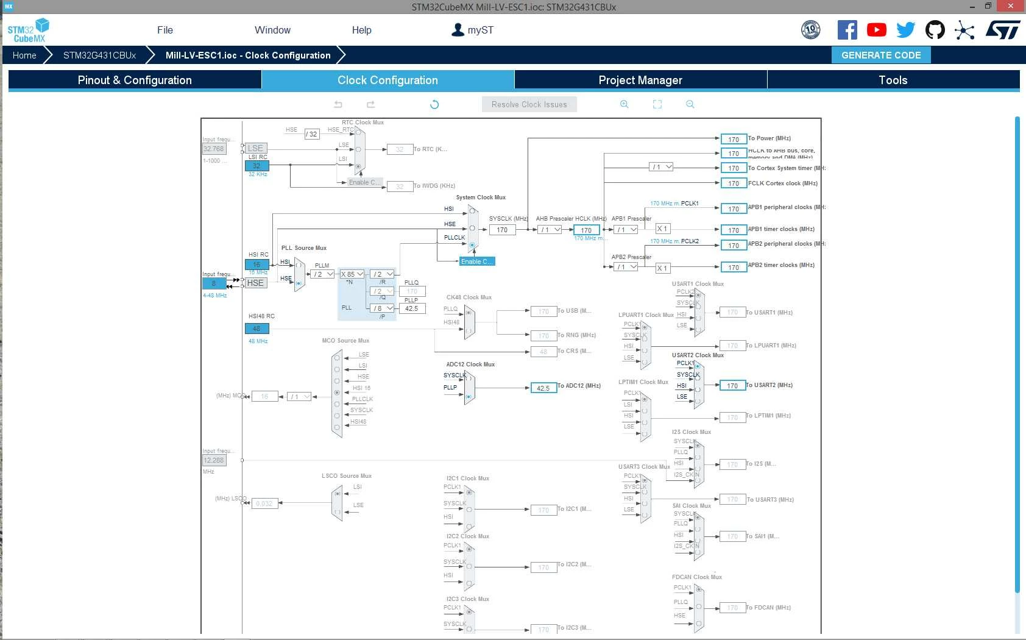Open the PLL multiplier X 85 dropdown

click(x=352, y=274)
